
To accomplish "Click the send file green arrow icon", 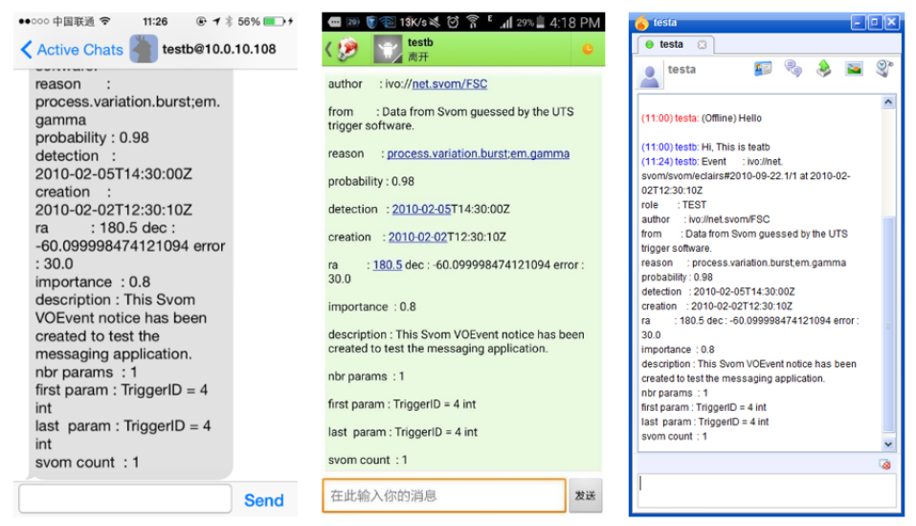I will click(x=824, y=69).
